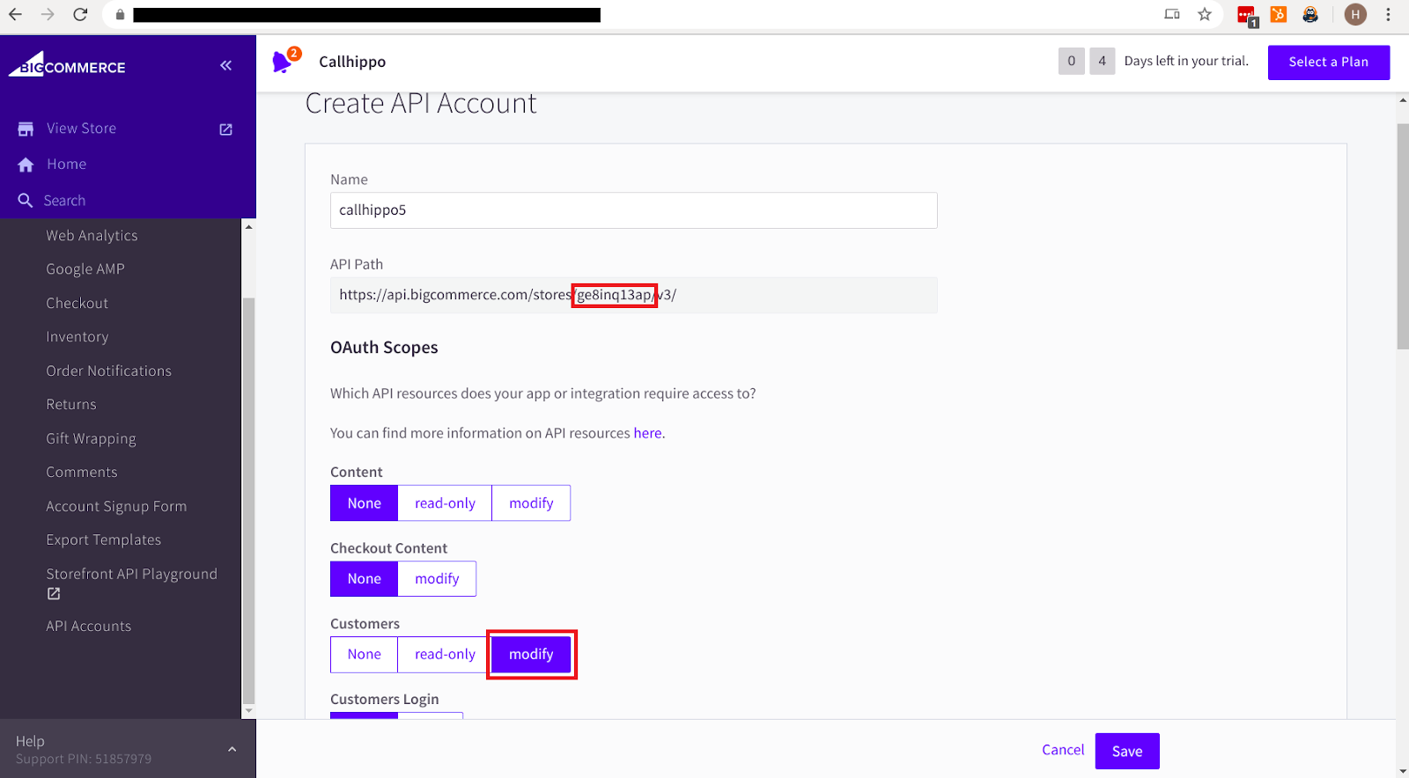Click the Search magnifier icon
Image resolution: width=1409 pixels, height=778 pixels.
click(26, 201)
